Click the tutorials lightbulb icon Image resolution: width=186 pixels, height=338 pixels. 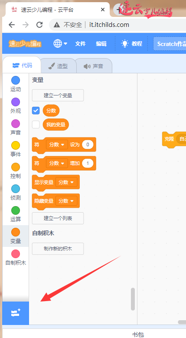[125, 43]
